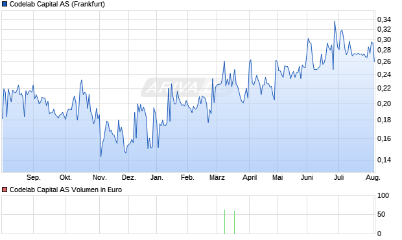Click the 0 volume axis value
Viewport: 402px width, 240px height.
[x=379, y=234]
